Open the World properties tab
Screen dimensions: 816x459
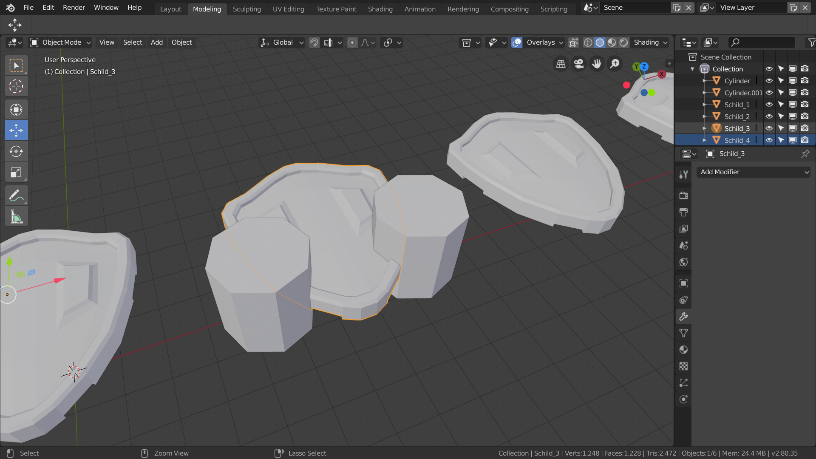[x=683, y=262]
